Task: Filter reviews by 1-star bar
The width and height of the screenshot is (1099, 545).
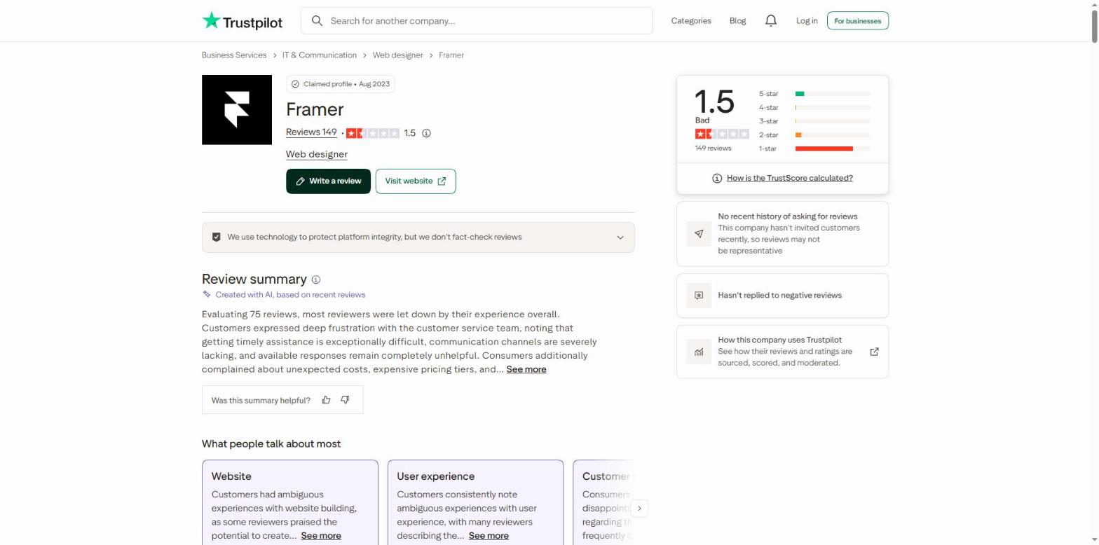Action: [814, 149]
